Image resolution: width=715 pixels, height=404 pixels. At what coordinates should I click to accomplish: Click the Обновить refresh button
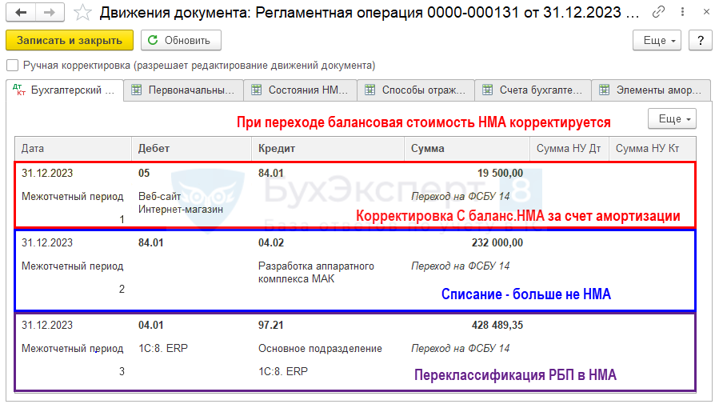pyautogui.click(x=181, y=40)
